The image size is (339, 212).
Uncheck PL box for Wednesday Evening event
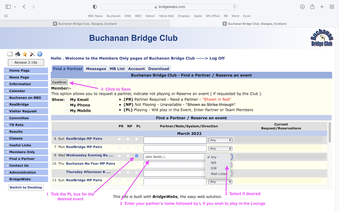coord(137,156)
